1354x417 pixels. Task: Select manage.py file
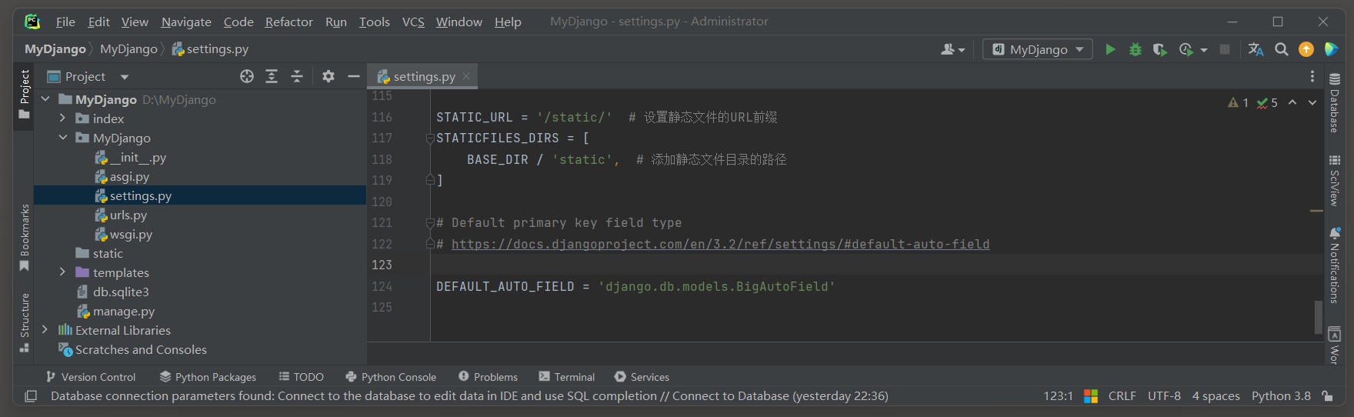pos(115,311)
